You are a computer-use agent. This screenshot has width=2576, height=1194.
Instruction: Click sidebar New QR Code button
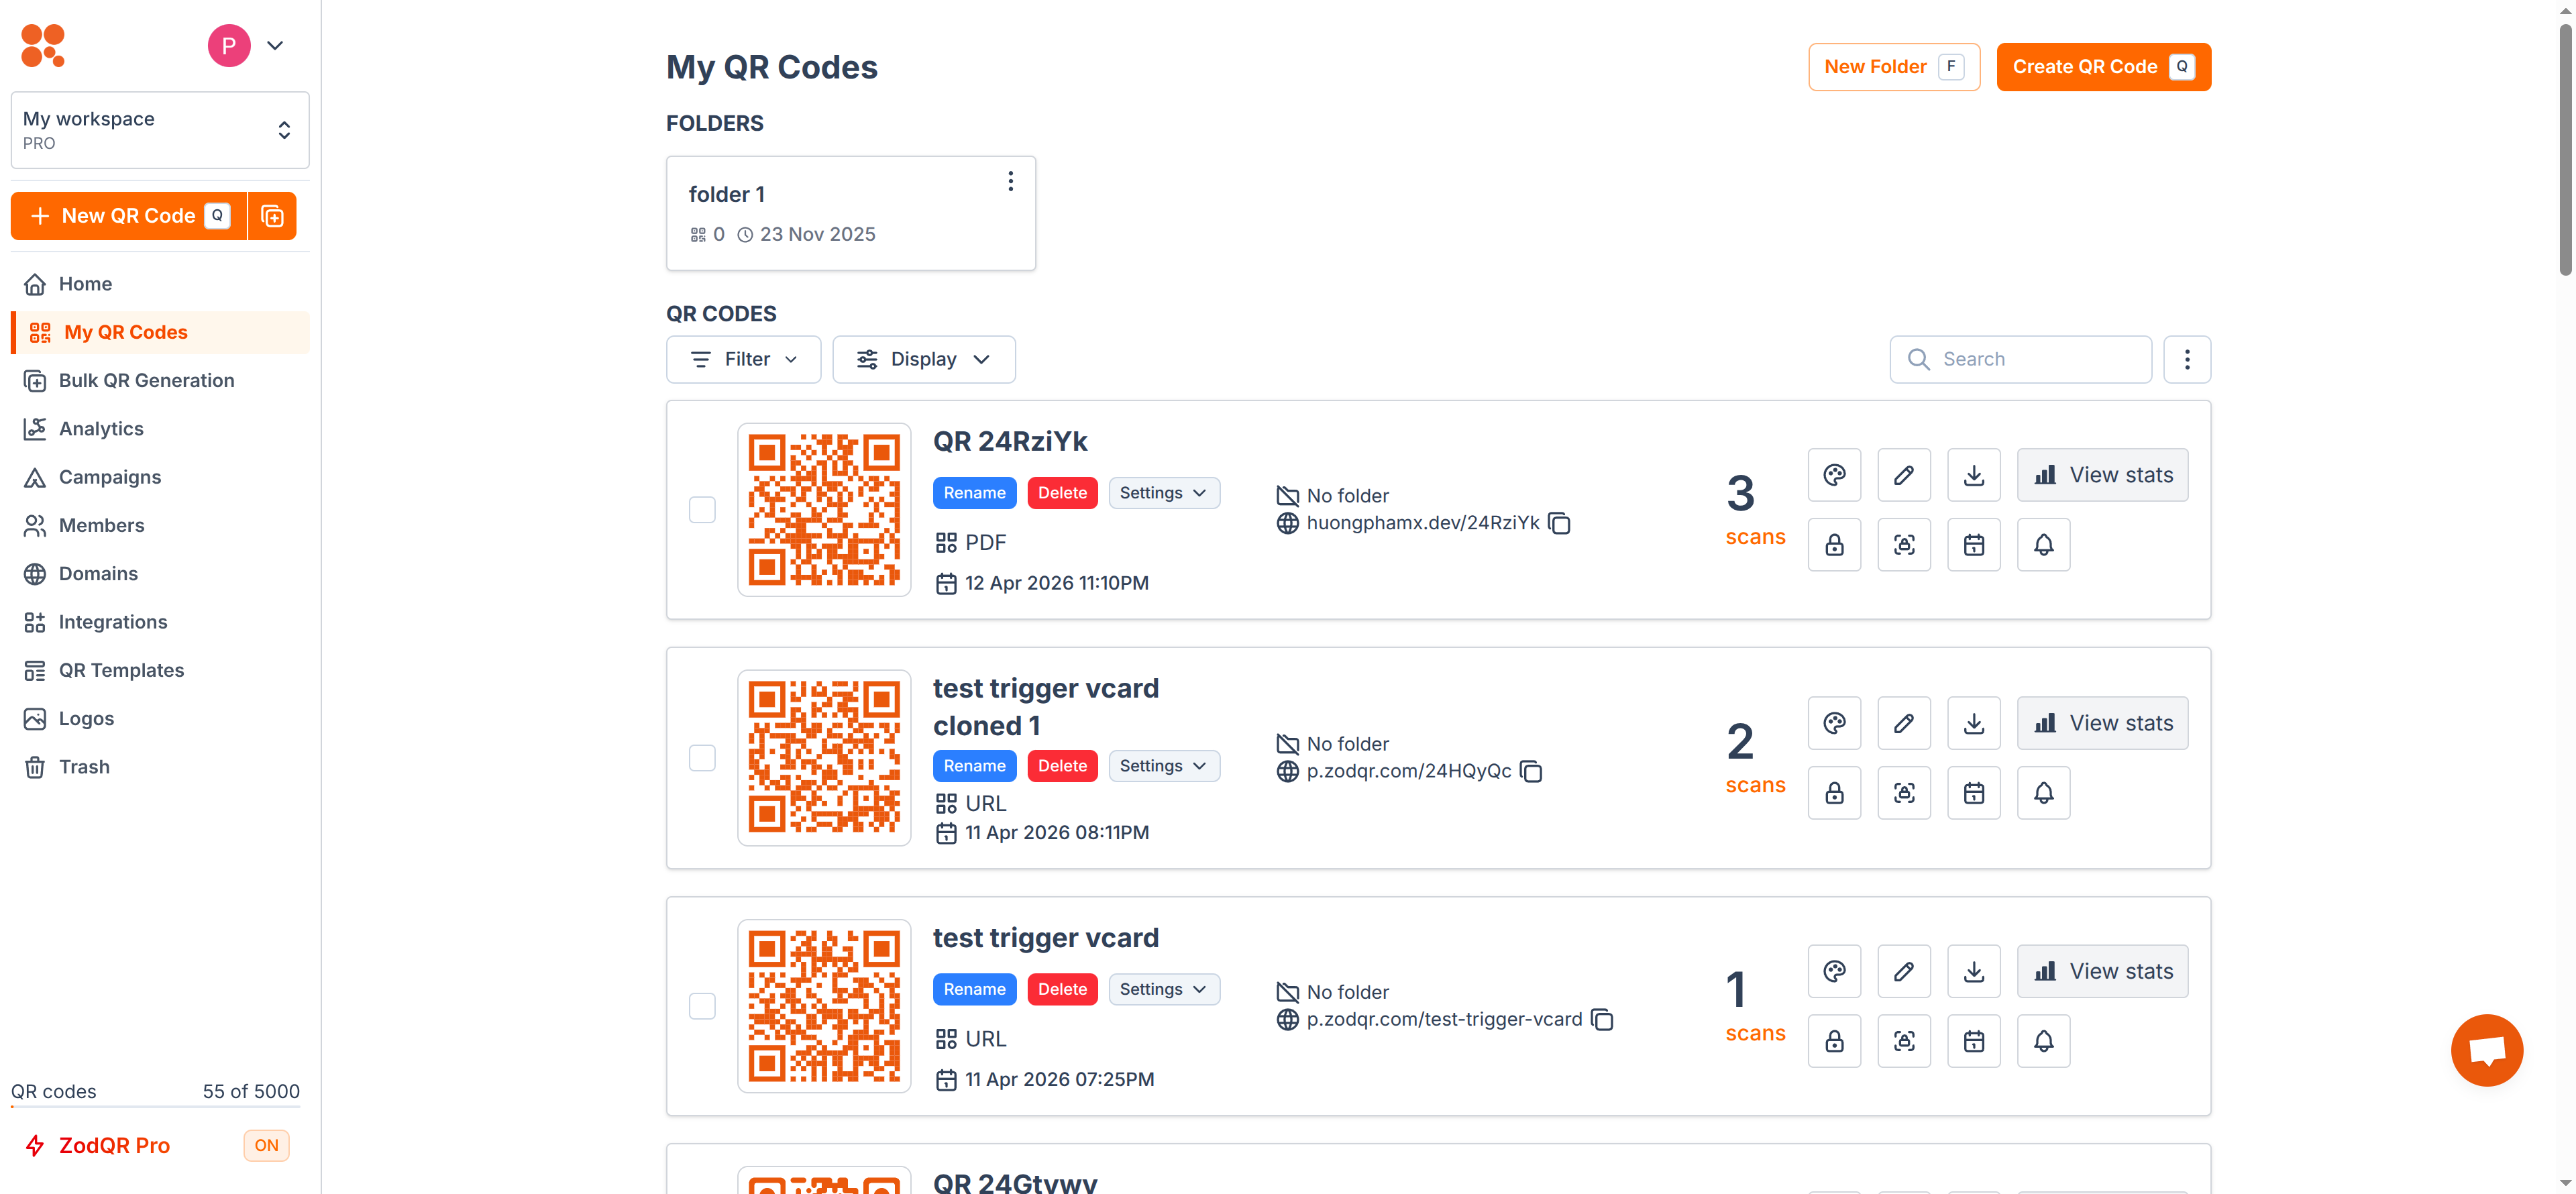pos(129,216)
